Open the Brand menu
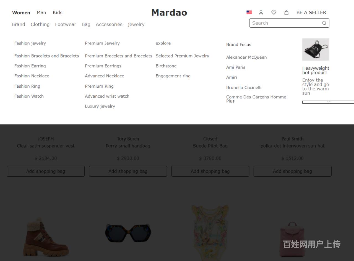The width and height of the screenshot is (354, 261). click(18, 24)
